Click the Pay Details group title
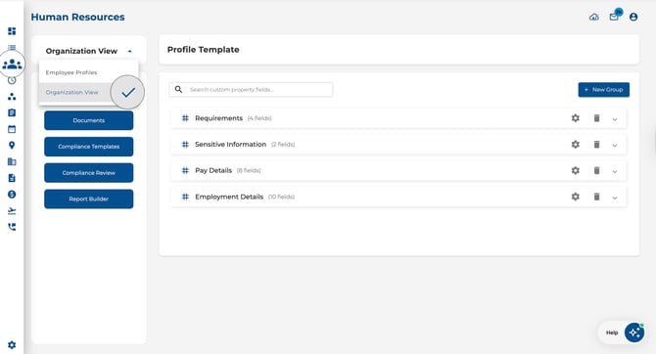Image resolution: width=656 pixels, height=354 pixels. click(213, 170)
